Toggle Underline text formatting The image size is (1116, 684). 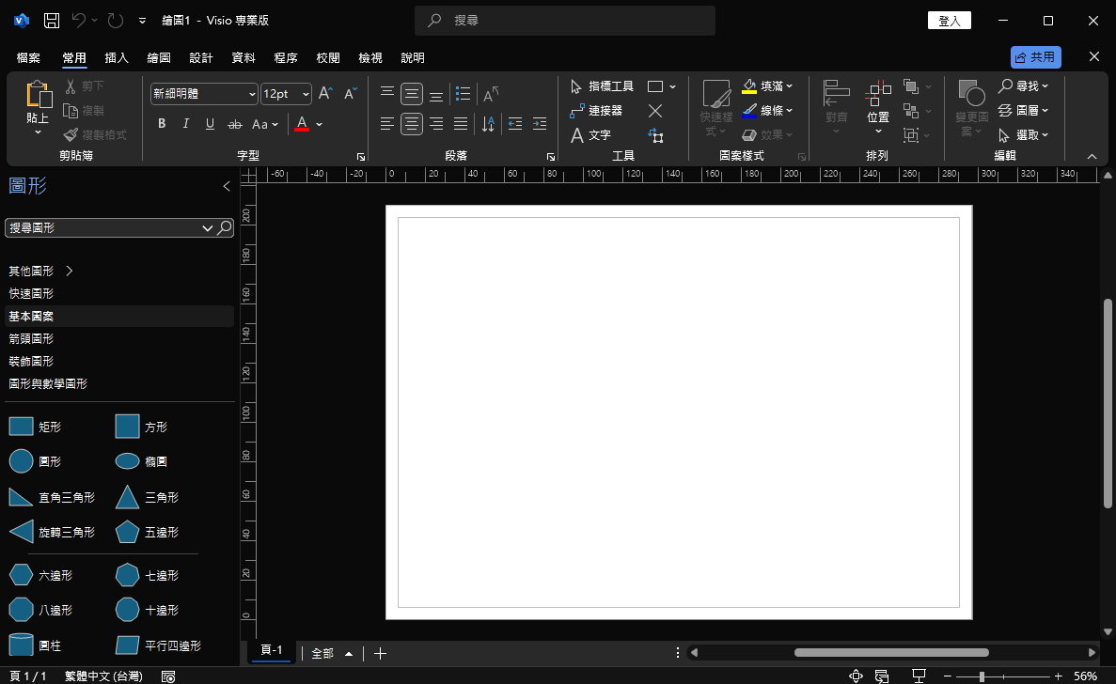coord(210,124)
